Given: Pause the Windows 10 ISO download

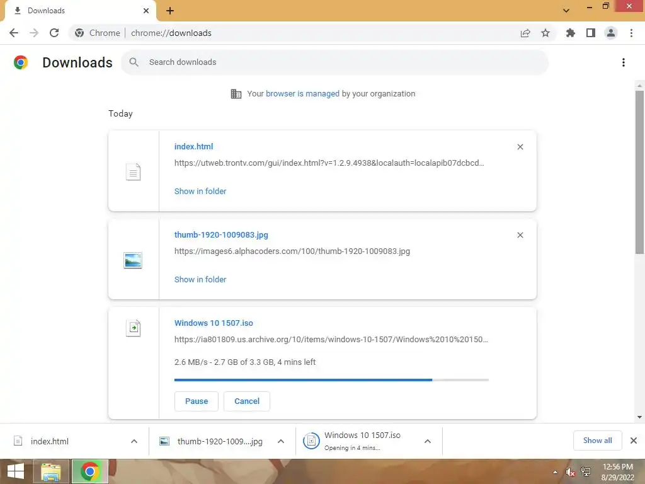Looking at the screenshot, I should (x=197, y=401).
